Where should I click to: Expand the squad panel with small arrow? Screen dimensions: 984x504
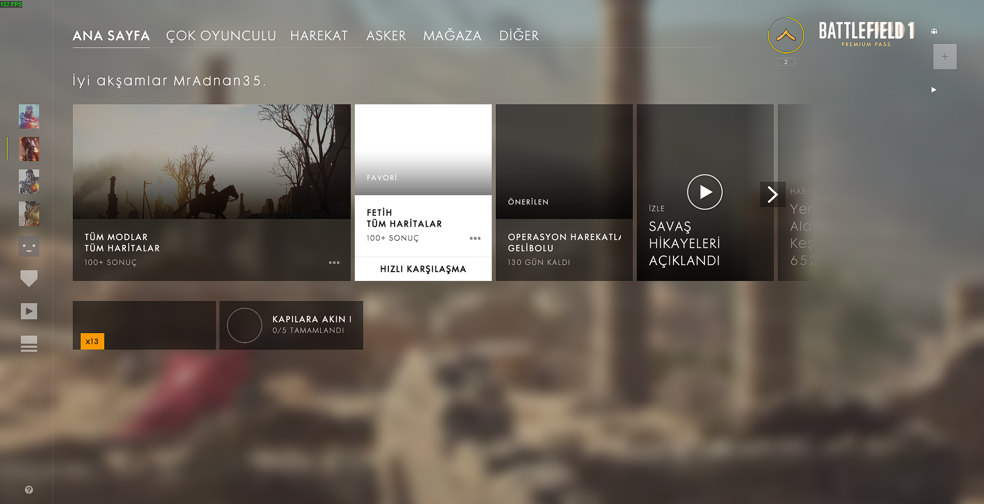tap(933, 90)
